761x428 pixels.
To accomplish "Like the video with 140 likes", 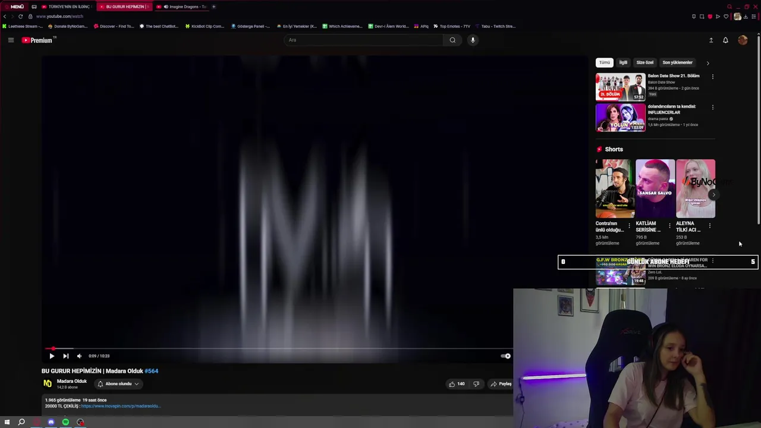I will 457,384.
